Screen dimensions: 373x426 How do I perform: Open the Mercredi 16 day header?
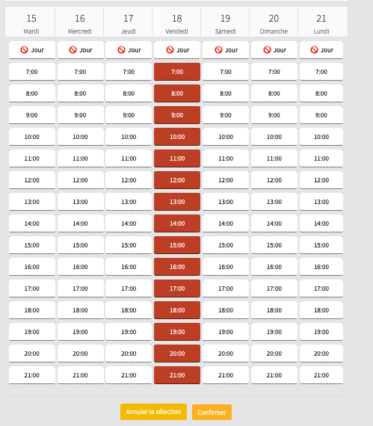pos(79,22)
